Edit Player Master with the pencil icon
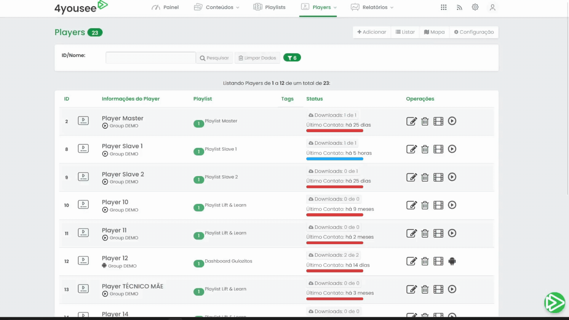This screenshot has height=320, width=569. [411, 121]
